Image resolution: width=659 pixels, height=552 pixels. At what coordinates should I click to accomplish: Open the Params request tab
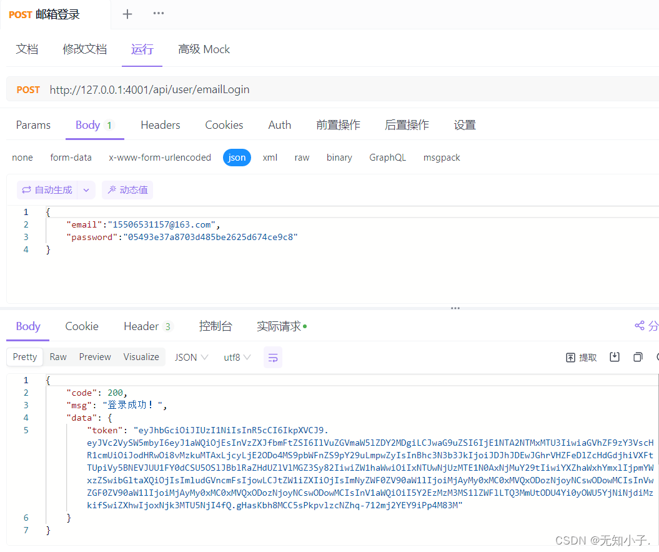tap(33, 125)
